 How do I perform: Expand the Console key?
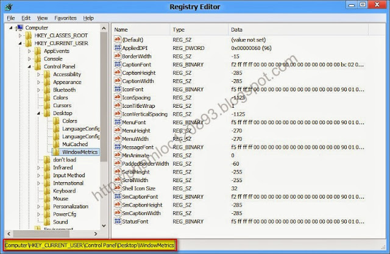(29, 59)
